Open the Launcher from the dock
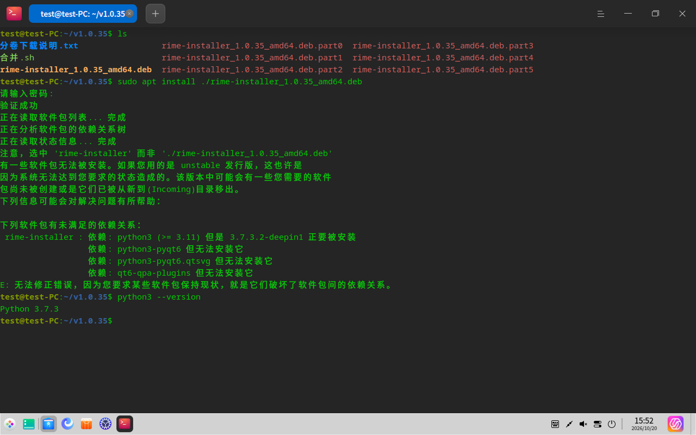This screenshot has width=696, height=435. 10,424
